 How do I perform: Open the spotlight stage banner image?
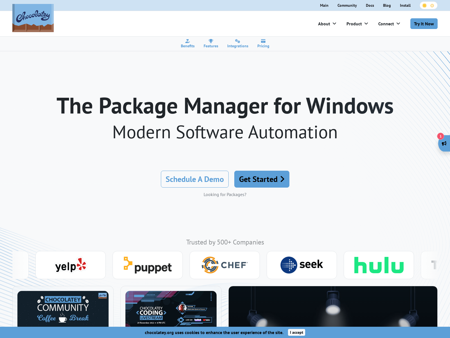coord(333,307)
